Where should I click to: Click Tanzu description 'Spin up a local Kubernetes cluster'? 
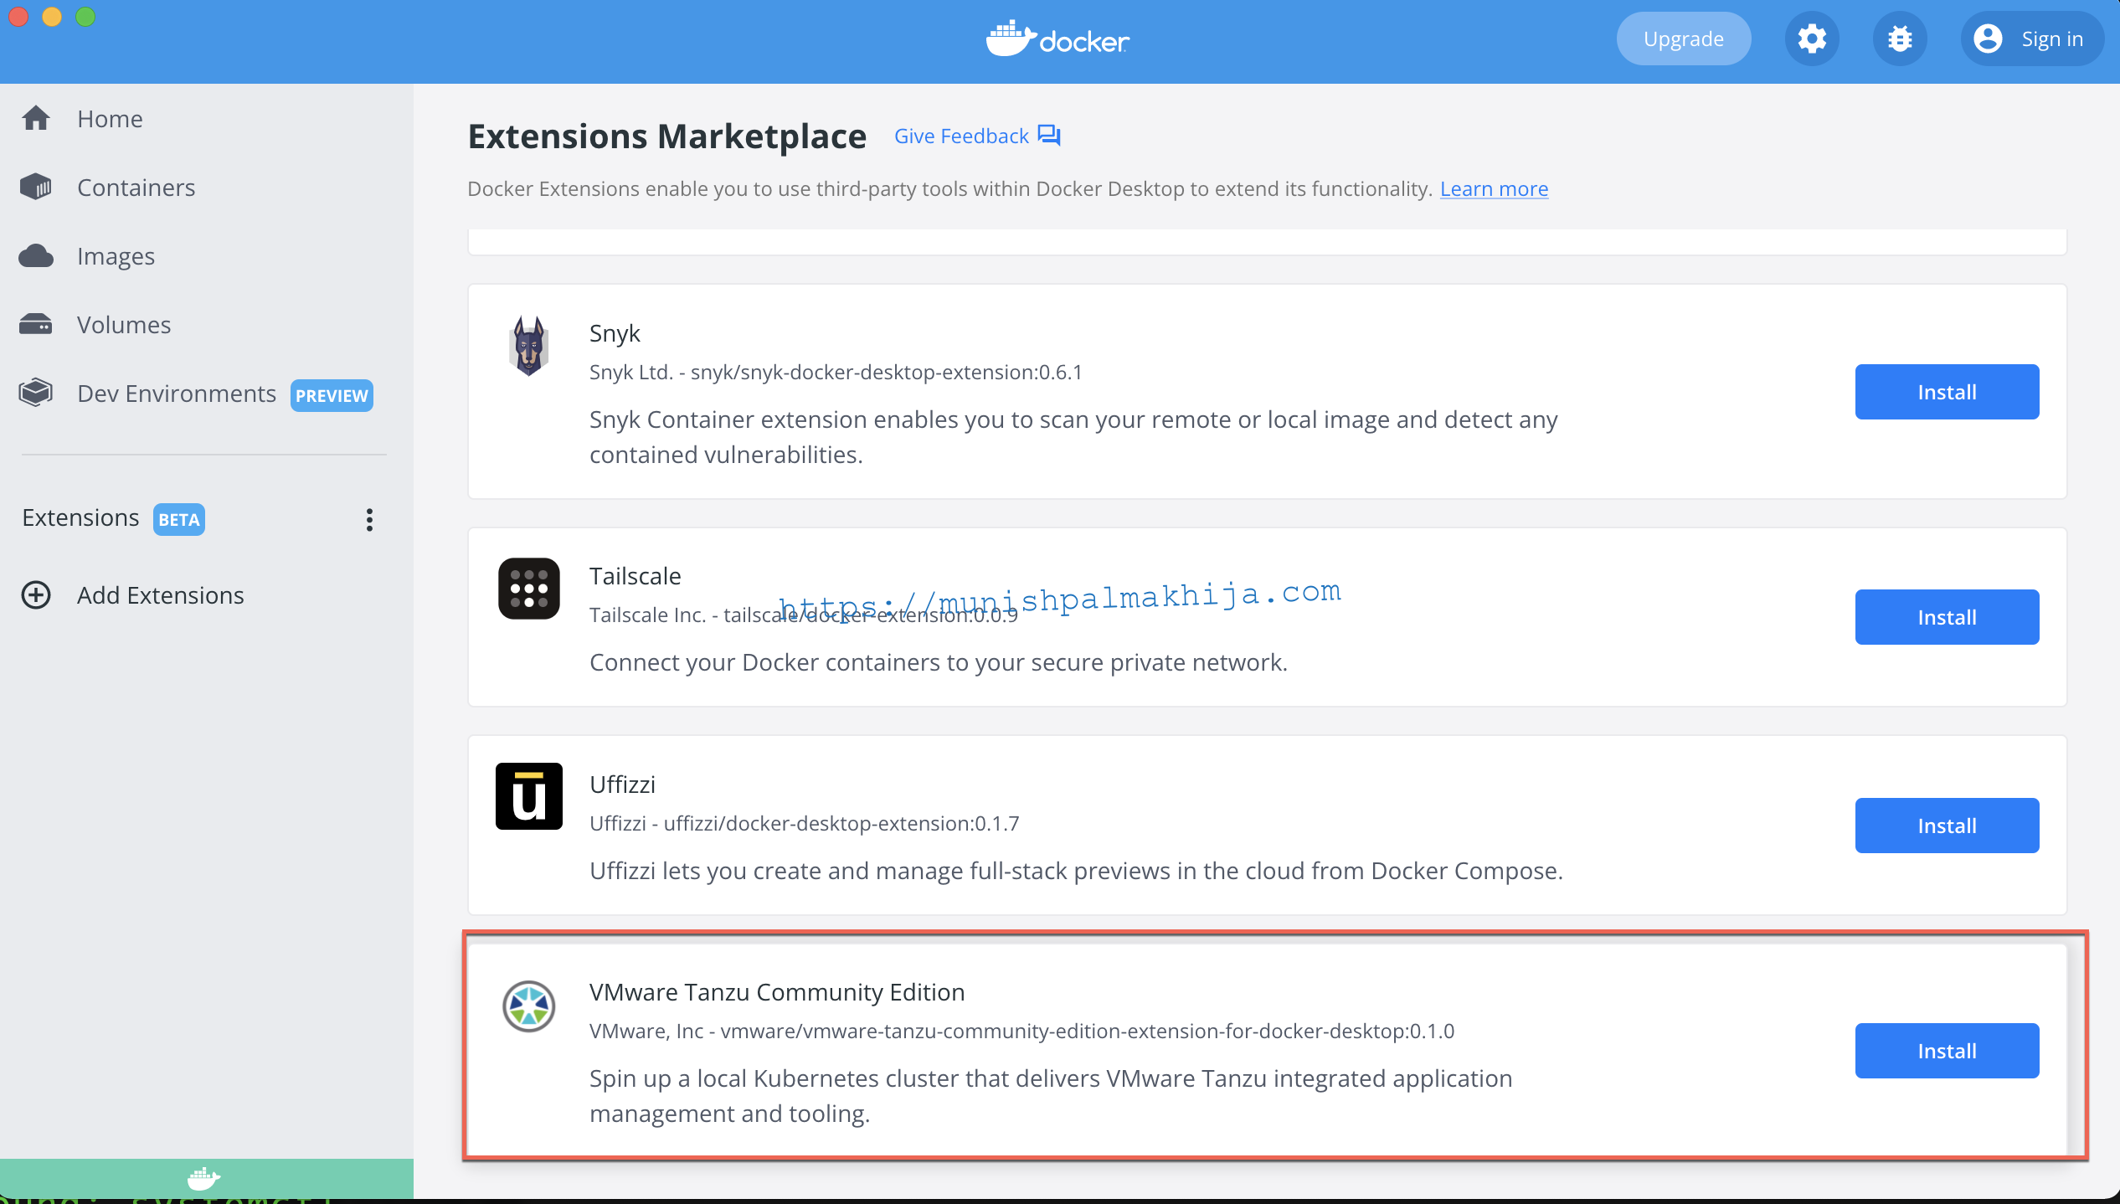(1051, 1096)
